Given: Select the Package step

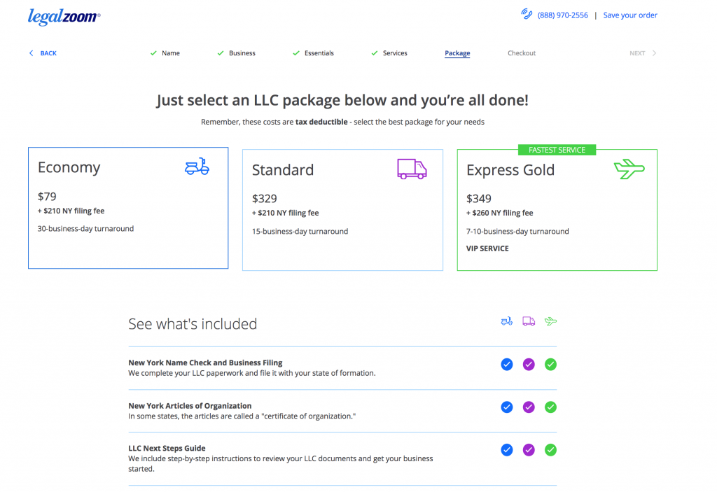Looking at the screenshot, I should [x=457, y=53].
